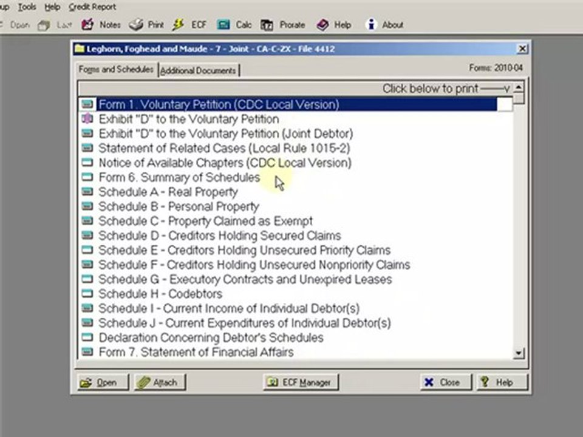The width and height of the screenshot is (583, 437).
Task: Select Schedule G - Executory Contracts text
Action: 245,279
